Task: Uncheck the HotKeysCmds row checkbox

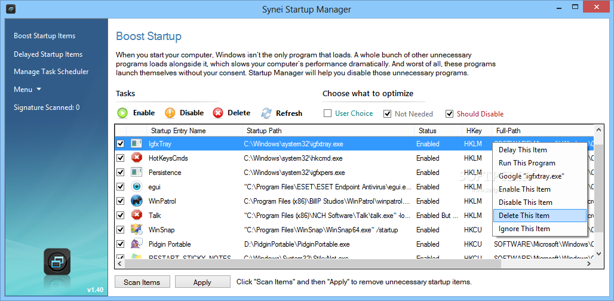Action: tap(121, 158)
